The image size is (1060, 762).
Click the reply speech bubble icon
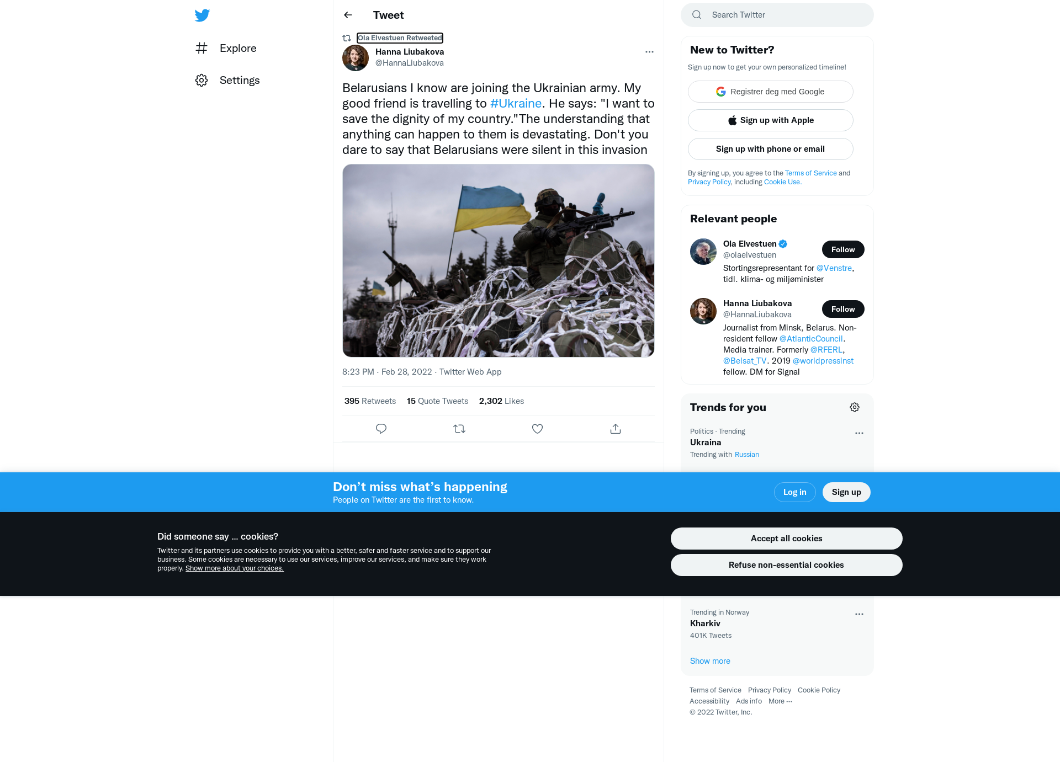(x=381, y=429)
